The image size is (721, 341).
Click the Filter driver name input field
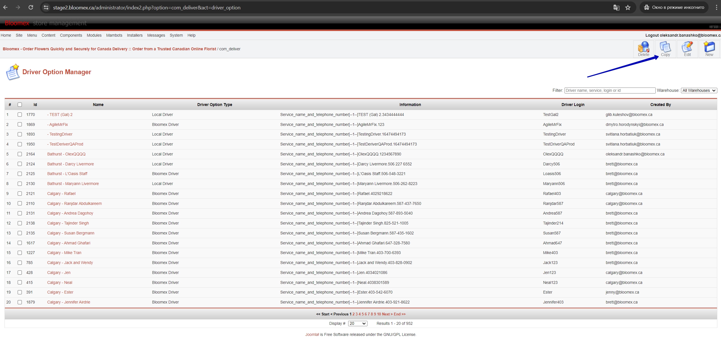coord(610,90)
